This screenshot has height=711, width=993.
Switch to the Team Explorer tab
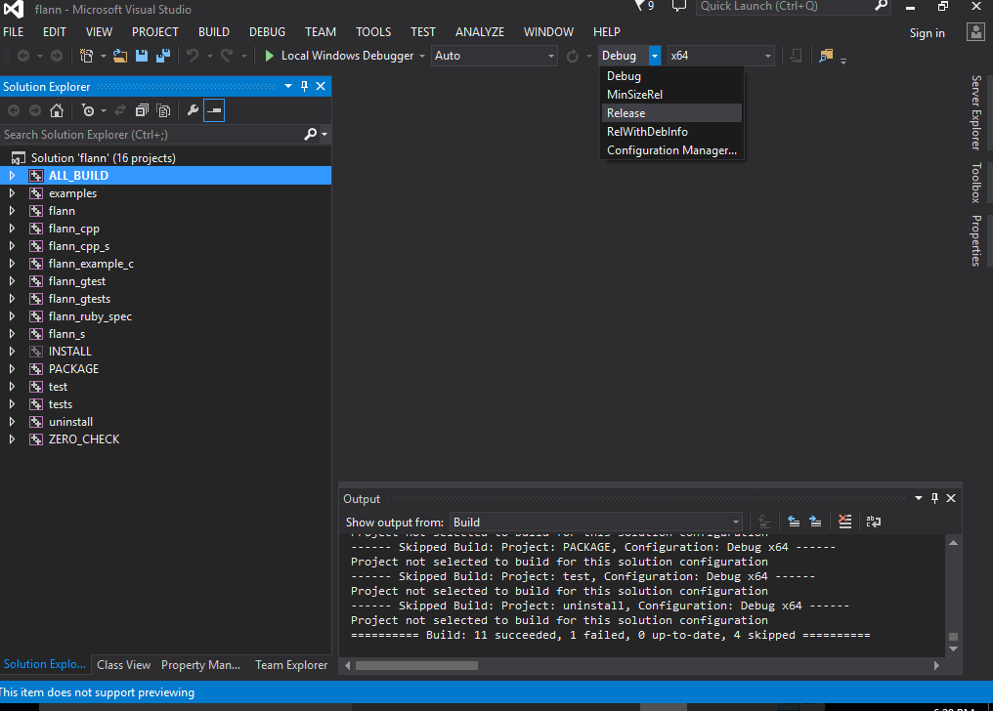tap(291, 665)
